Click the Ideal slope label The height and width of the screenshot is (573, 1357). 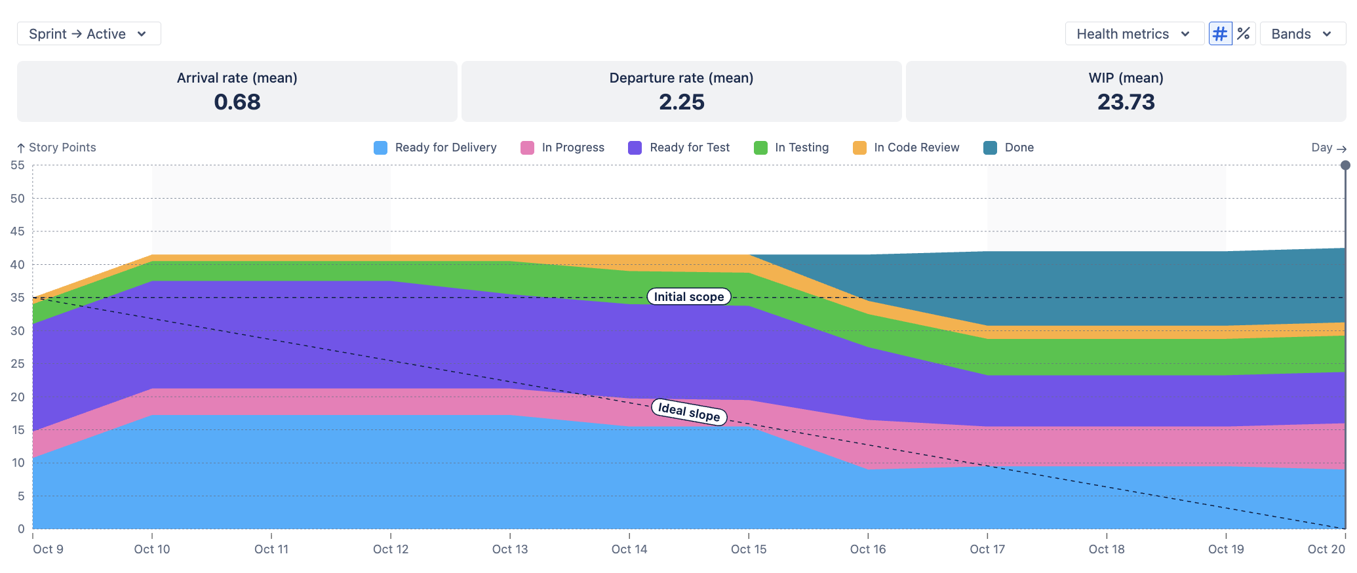(x=689, y=412)
